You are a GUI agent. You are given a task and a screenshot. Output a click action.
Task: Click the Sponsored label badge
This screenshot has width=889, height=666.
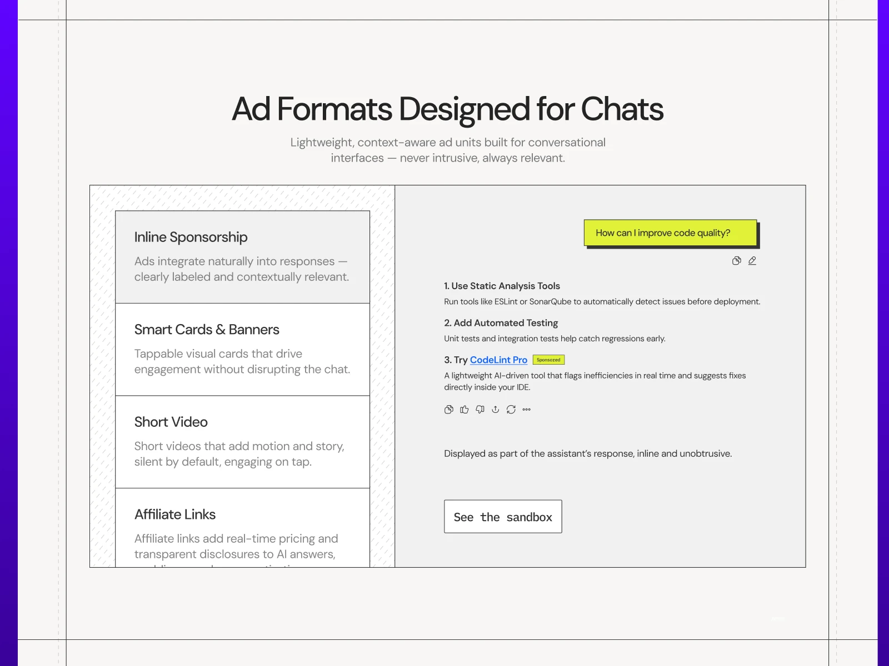click(548, 360)
